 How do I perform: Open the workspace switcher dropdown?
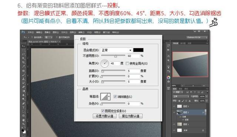[x=197, y=37]
